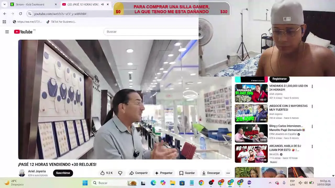Open options menu for ARCANGEL HABLA video

[x=312, y=147]
